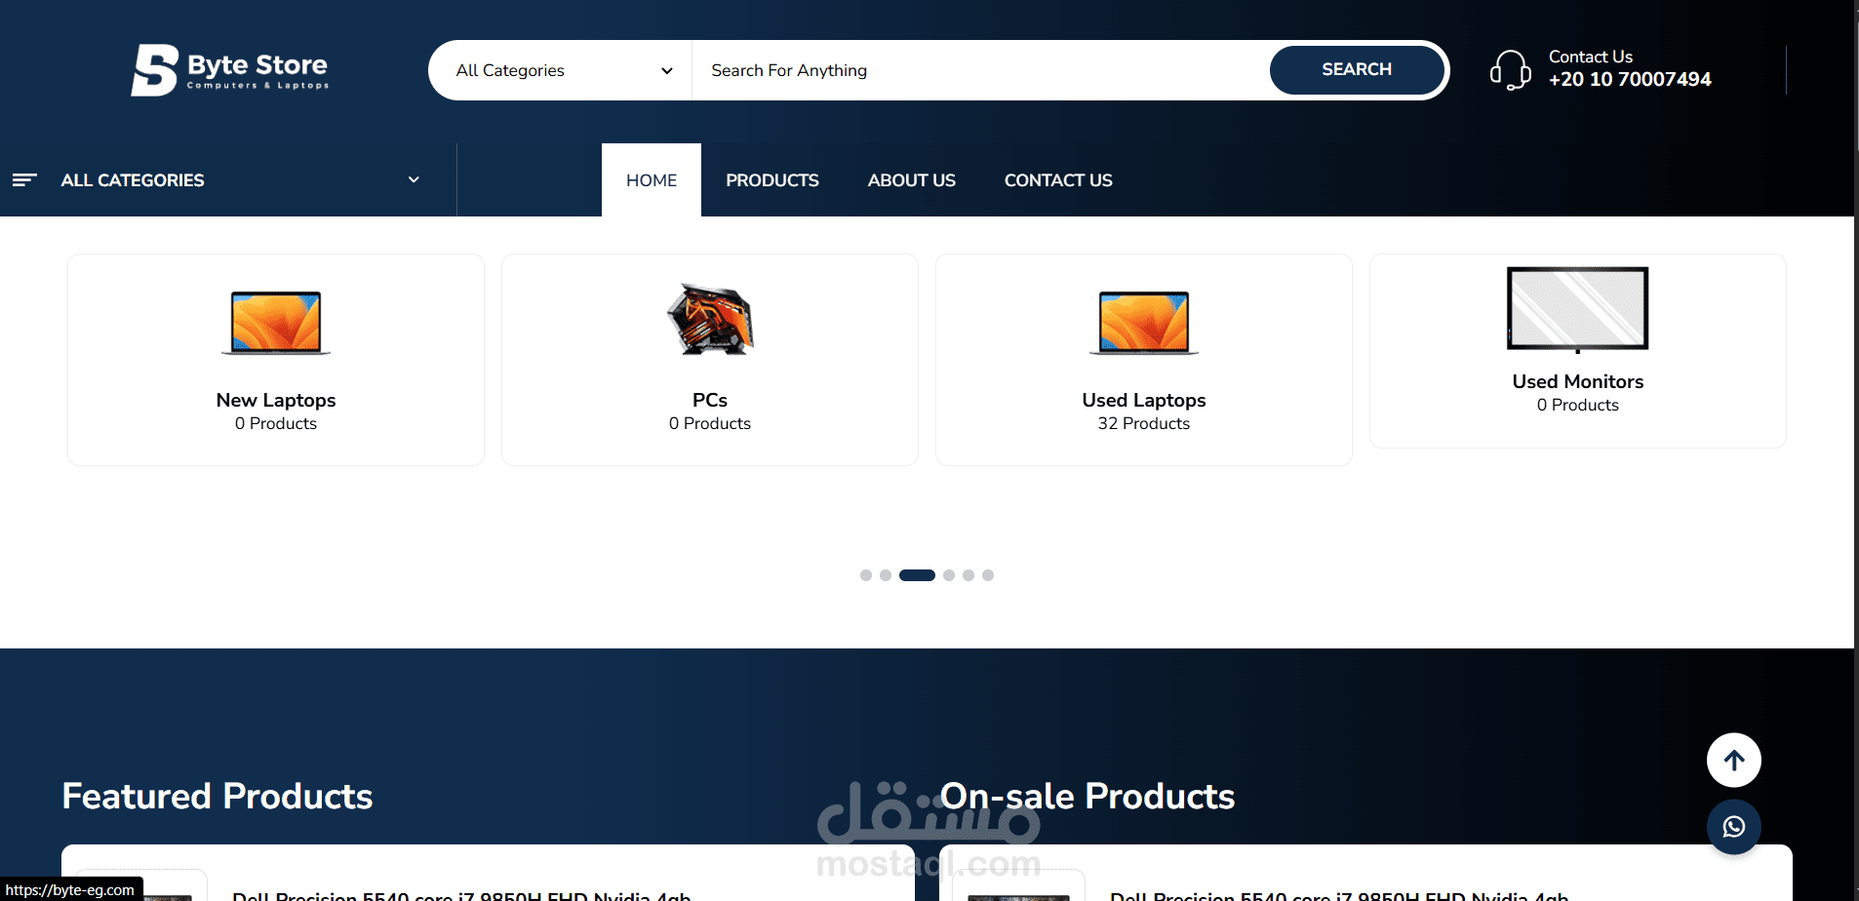Image resolution: width=1859 pixels, height=901 pixels.
Task: Open the ABOUT US page
Action: [x=911, y=179]
